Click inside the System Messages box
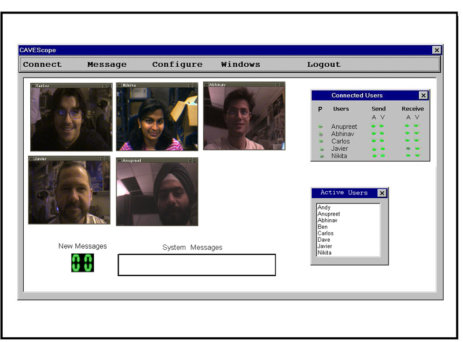Screen dimensions: 463x342 click(197, 265)
